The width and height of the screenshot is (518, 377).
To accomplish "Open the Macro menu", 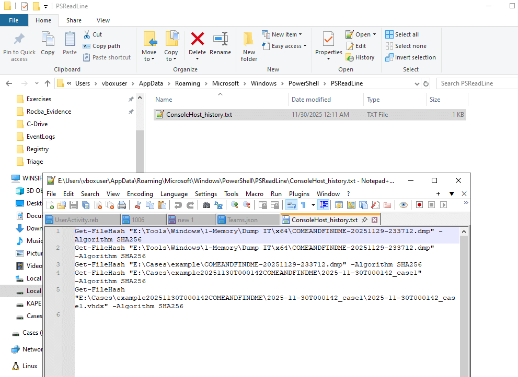I will pos(255,193).
